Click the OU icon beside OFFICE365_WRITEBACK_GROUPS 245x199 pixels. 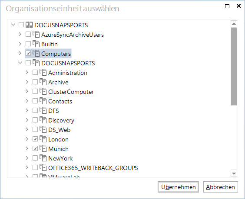coord(43,167)
